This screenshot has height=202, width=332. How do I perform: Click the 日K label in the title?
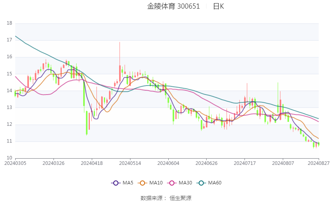pyautogui.click(x=218, y=6)
